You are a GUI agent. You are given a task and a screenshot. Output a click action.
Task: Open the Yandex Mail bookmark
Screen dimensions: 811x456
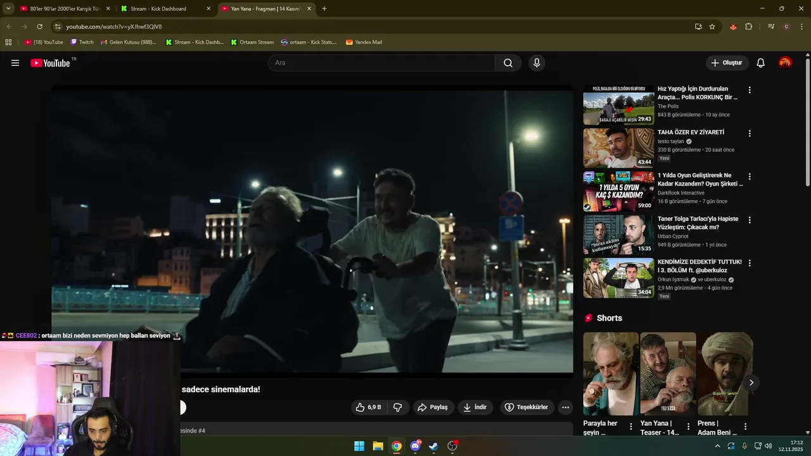click(x=364, y=42)
